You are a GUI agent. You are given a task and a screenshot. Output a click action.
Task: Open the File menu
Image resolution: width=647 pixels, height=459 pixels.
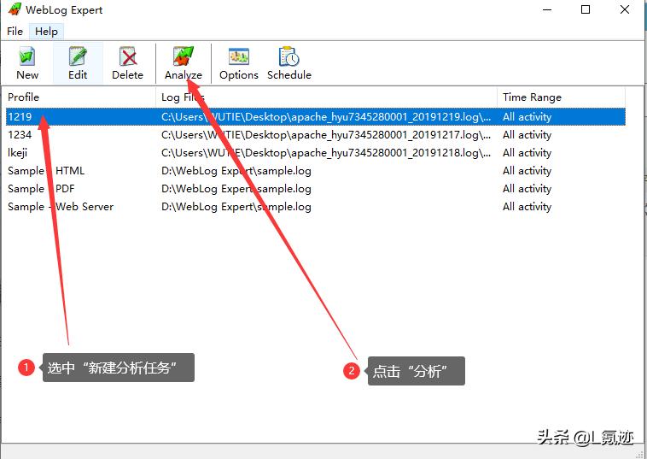tap(15, 32)
